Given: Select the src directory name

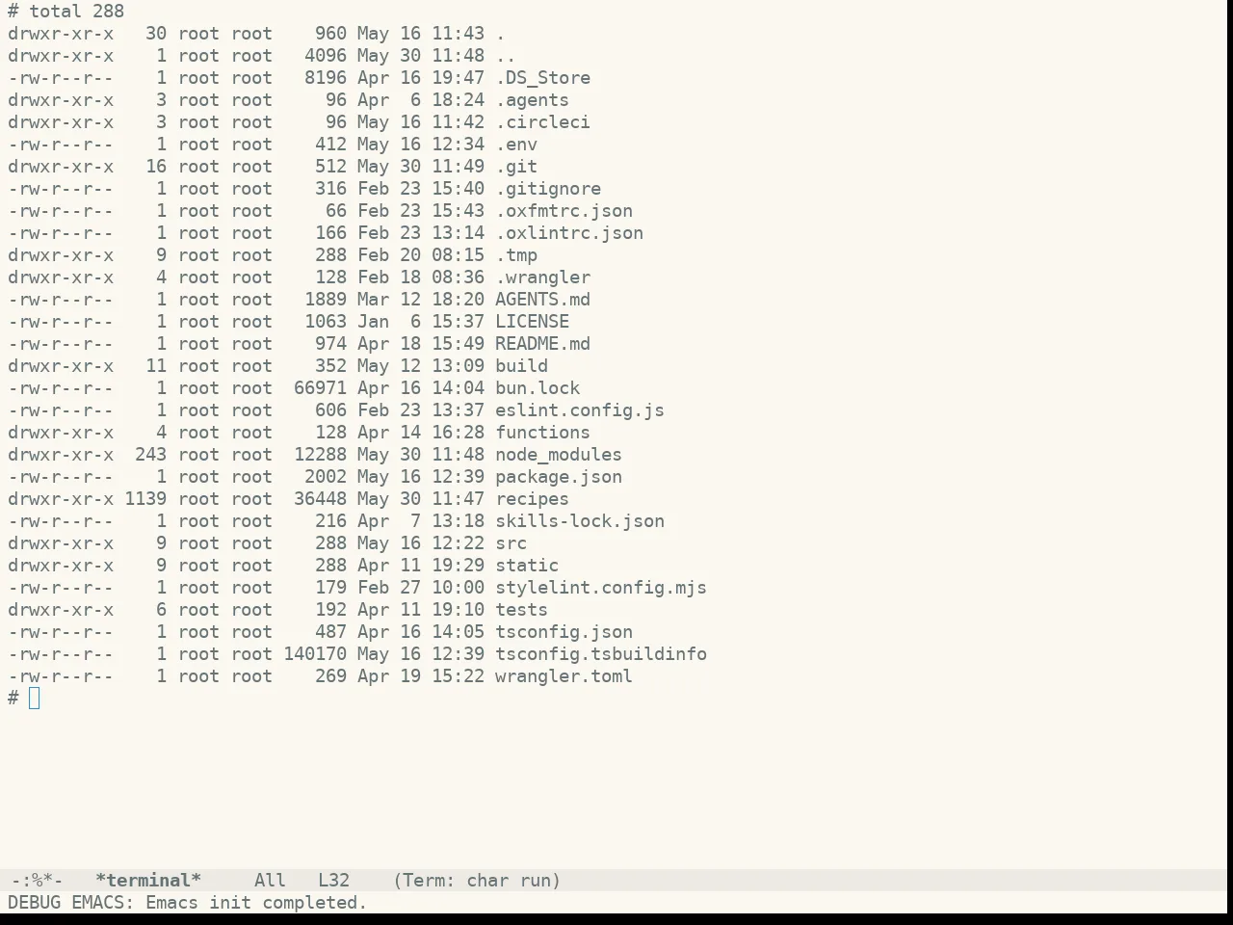Looking at the screenshot, I should tap(512, 543).
